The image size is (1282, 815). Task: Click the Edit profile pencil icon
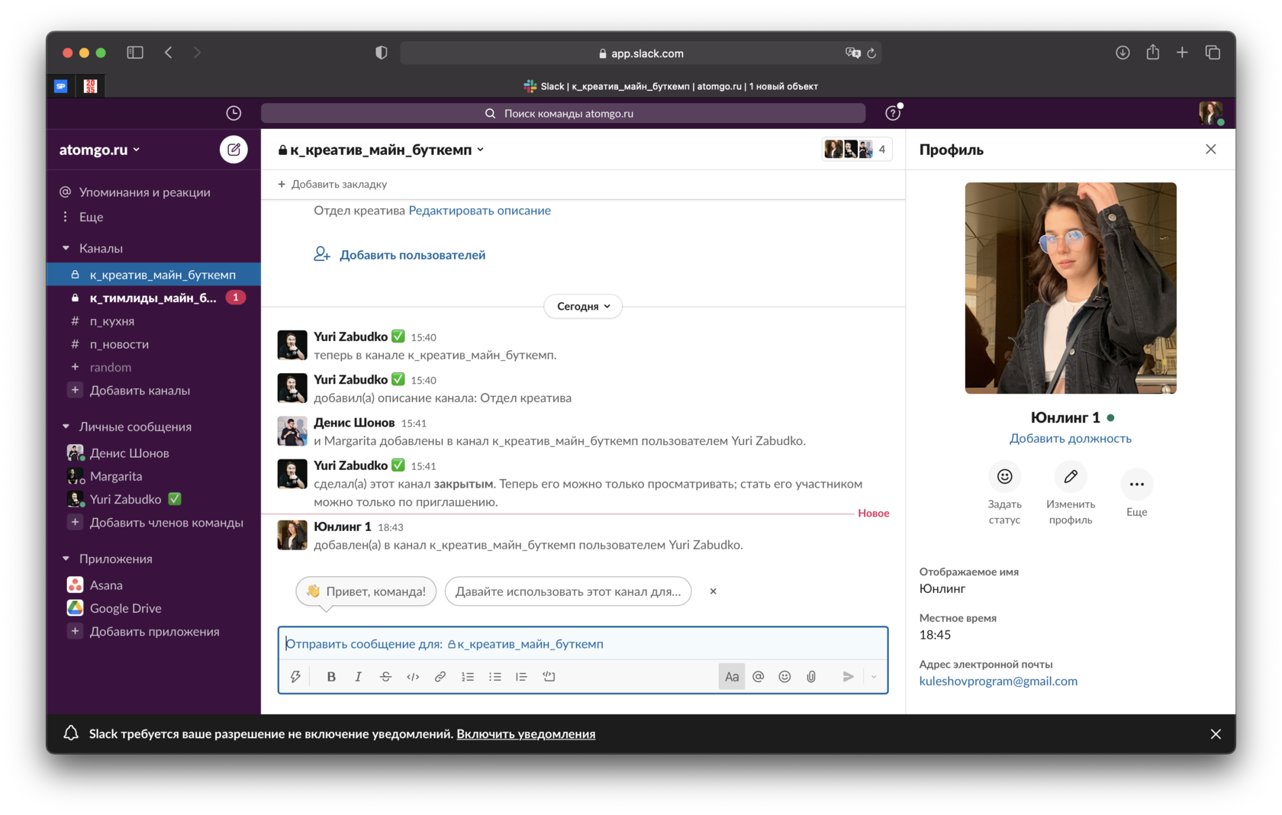click(1071, 476)
